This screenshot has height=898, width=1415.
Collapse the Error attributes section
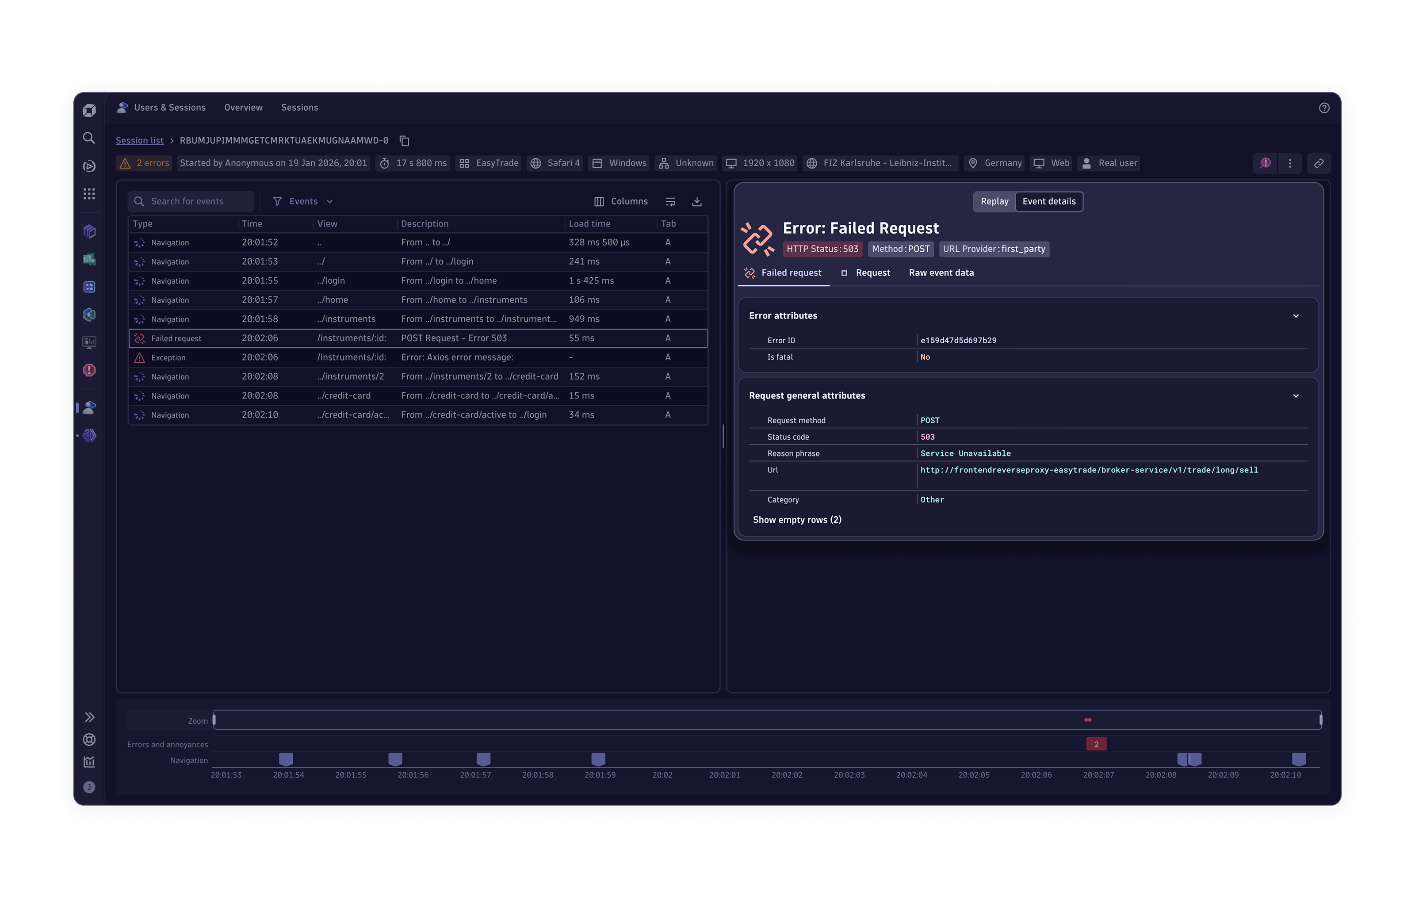(x=1295, y=315)
